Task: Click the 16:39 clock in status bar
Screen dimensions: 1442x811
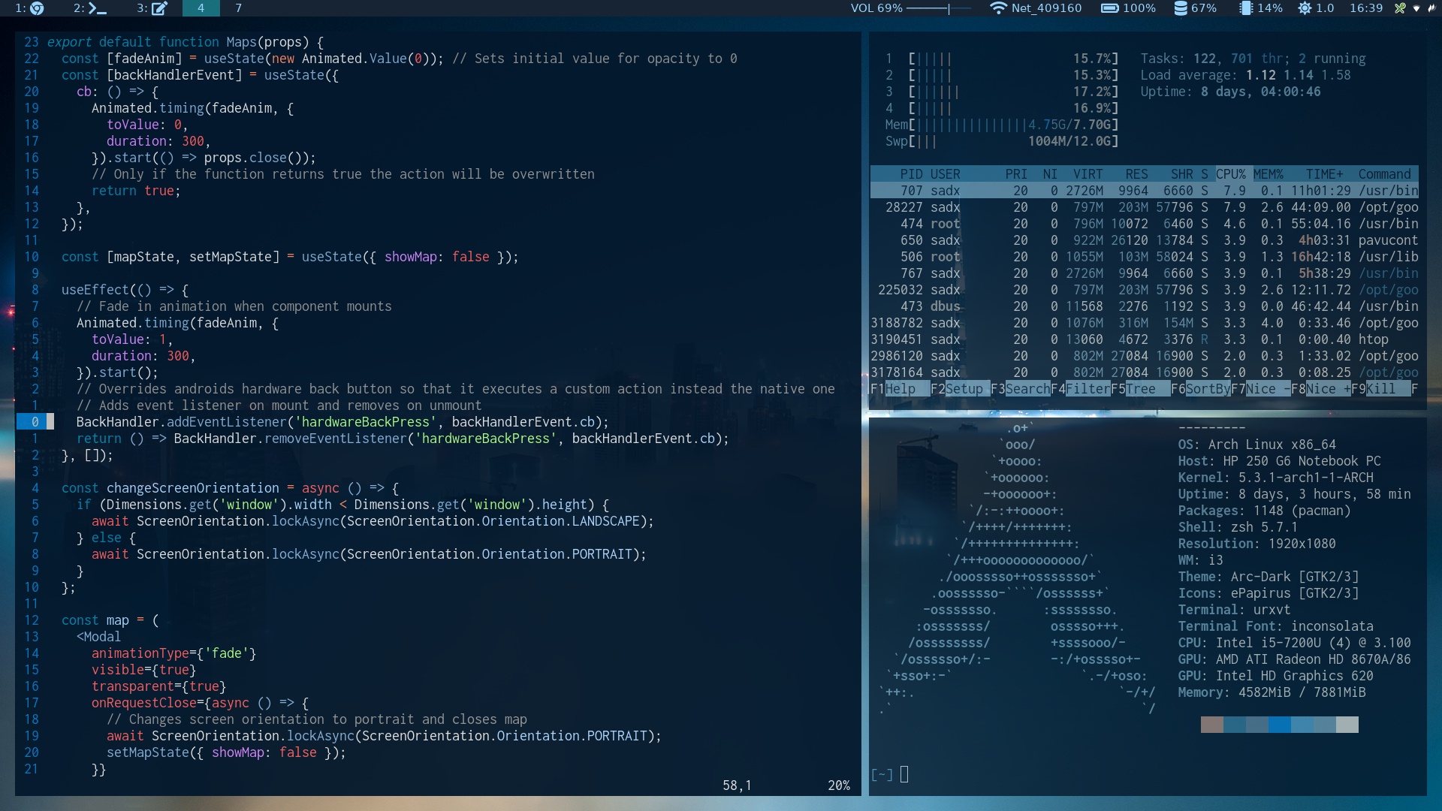Action: point(1365,8)
